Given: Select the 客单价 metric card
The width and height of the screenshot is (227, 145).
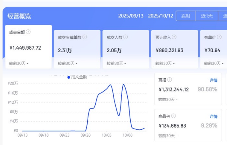Looking at the screenshot, I should 214,49.
